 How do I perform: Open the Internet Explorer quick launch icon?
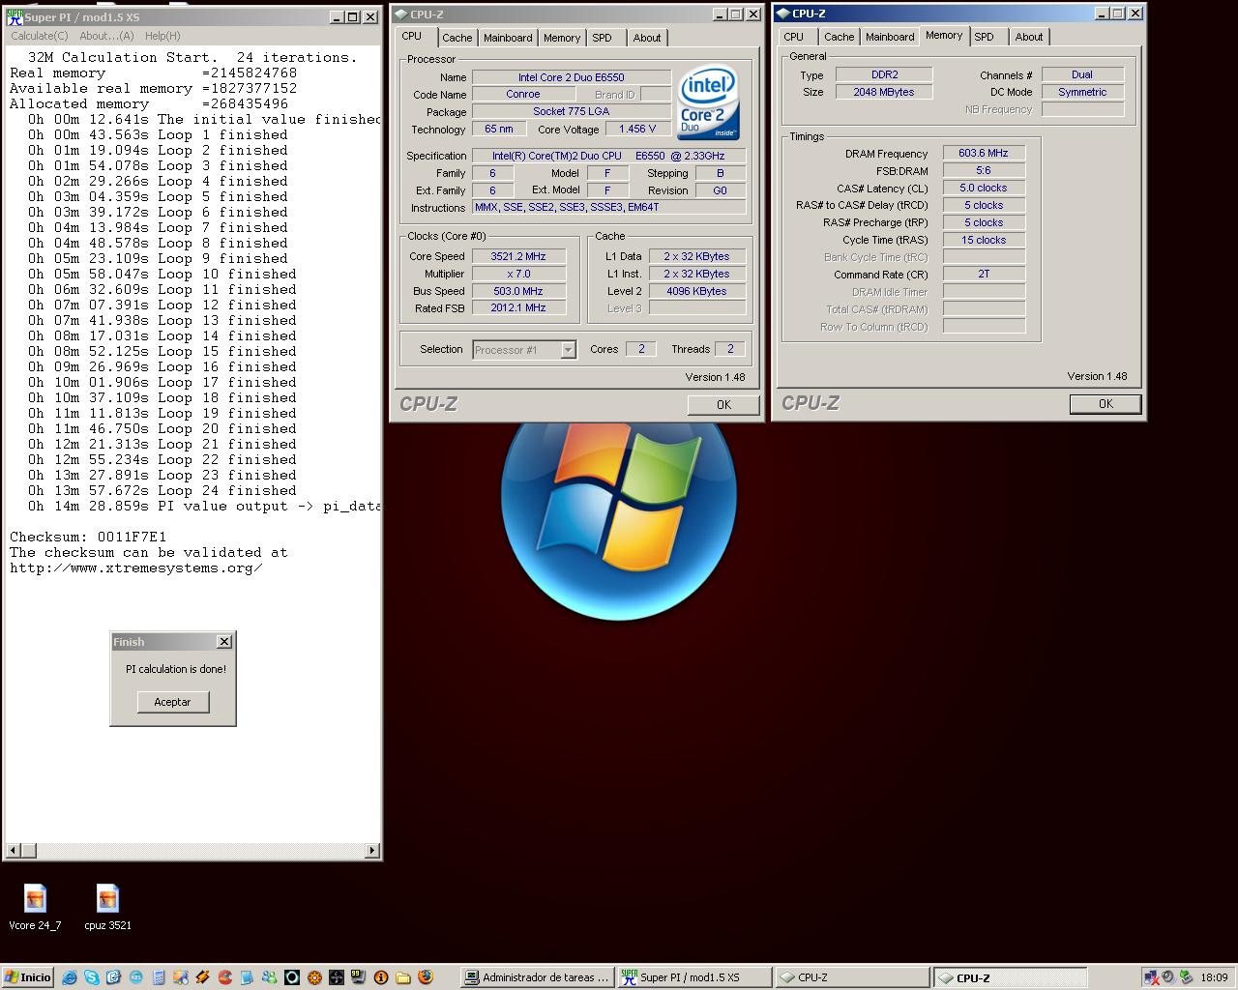point(70,977)
